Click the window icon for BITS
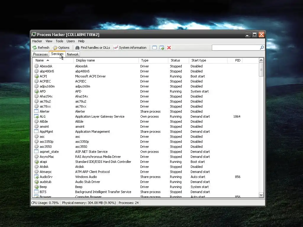This screenshot has height=227, width=303. [36, 192]
